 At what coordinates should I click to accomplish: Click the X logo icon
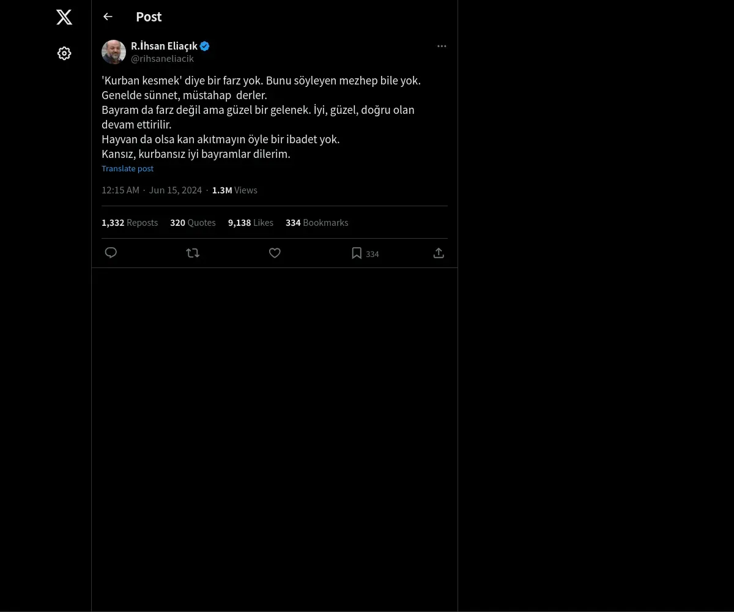pos(64,17)
